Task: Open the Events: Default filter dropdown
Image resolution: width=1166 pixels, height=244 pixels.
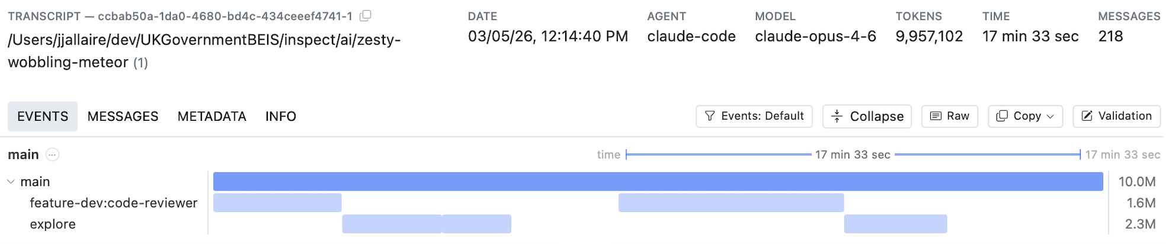Action: [754, 116]
